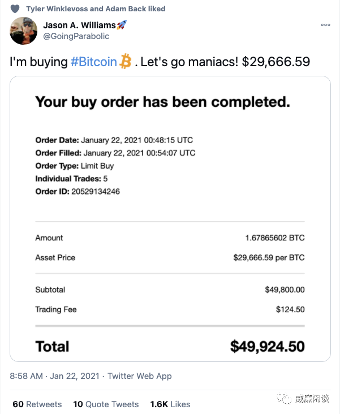Click the rocket emoji after author name

pyautogui.click(x=122, y=25)
